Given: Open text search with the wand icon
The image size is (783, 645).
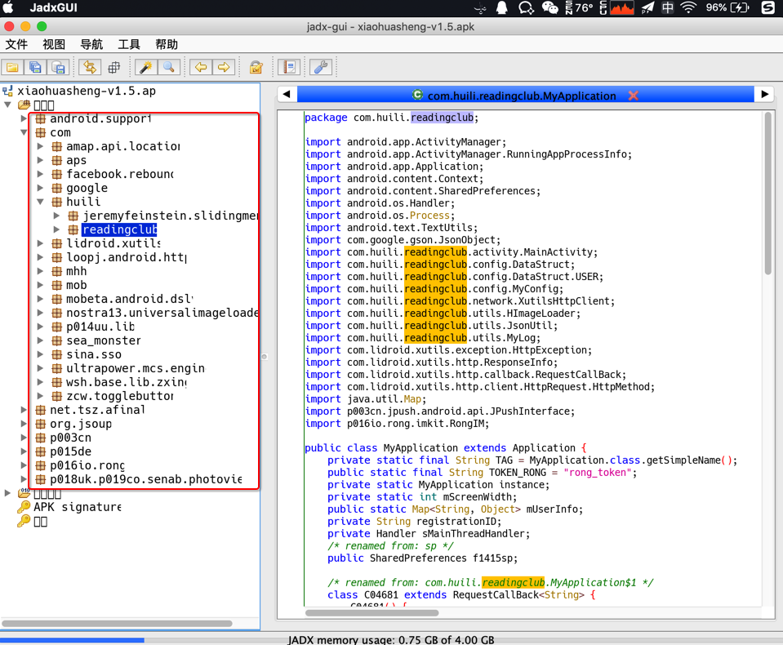Looking at the screenshot, I should coord(146,67).
